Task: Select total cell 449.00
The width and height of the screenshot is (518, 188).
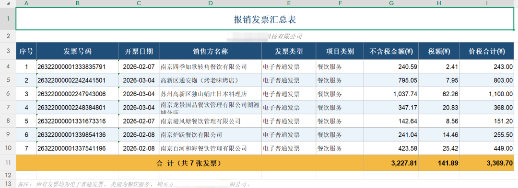Action: pos(487,148)
